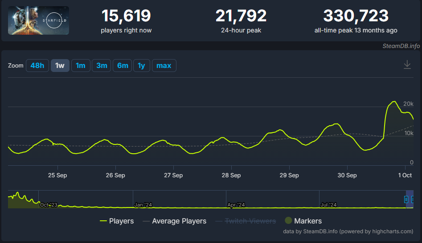Click the 30 Sep axis label

(x=347, y=175)
